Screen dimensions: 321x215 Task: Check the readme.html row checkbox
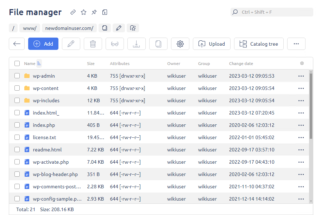17,150
